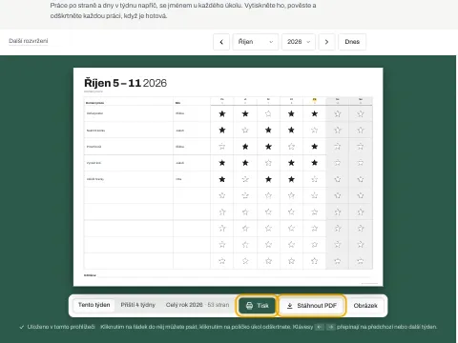Viewport: 458px width, 343px height.
Task: Check Monday star in the last empty row
Action: 222,261
